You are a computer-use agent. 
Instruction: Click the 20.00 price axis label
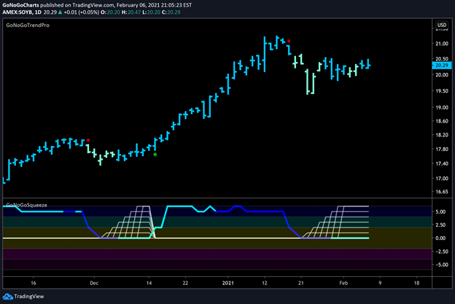coord(442,74)
